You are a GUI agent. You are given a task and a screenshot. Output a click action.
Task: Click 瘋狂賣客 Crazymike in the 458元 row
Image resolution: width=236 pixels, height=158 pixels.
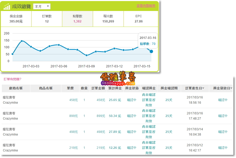10,100
